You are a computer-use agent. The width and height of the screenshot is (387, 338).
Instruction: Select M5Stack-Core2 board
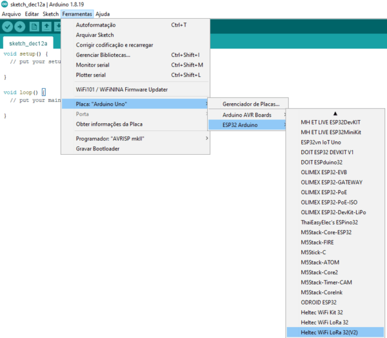point(335,272)
